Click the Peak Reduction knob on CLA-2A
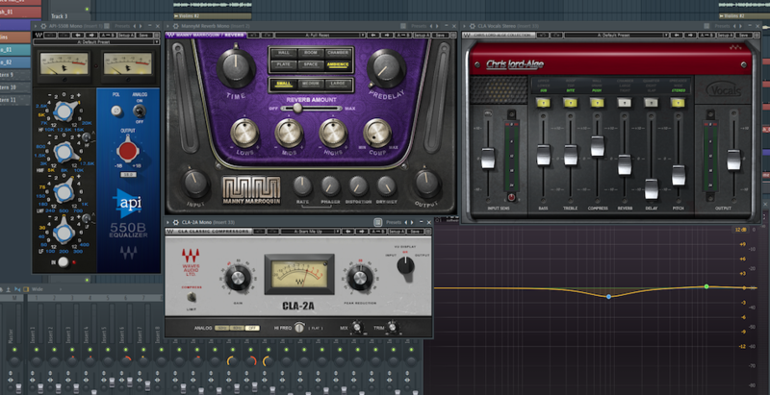Image resolution: width=770 pixels, height=395 pixels. coord(360,278)
